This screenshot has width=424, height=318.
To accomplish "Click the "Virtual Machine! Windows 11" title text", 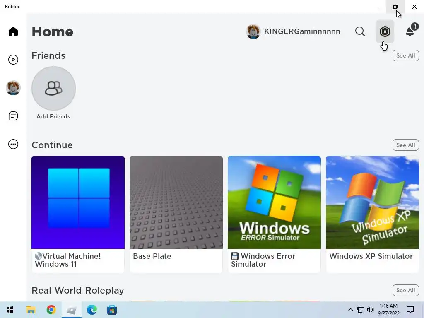I will 68,260.
